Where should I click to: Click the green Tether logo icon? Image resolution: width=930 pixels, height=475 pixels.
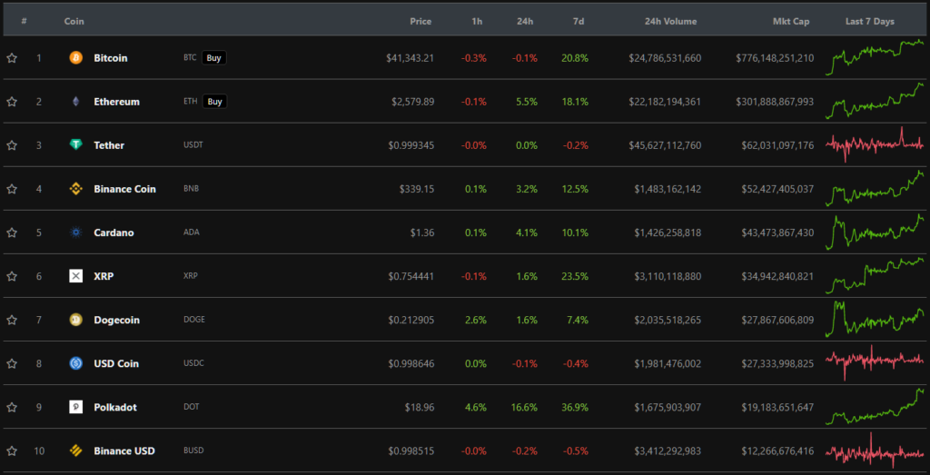(75, 145)
